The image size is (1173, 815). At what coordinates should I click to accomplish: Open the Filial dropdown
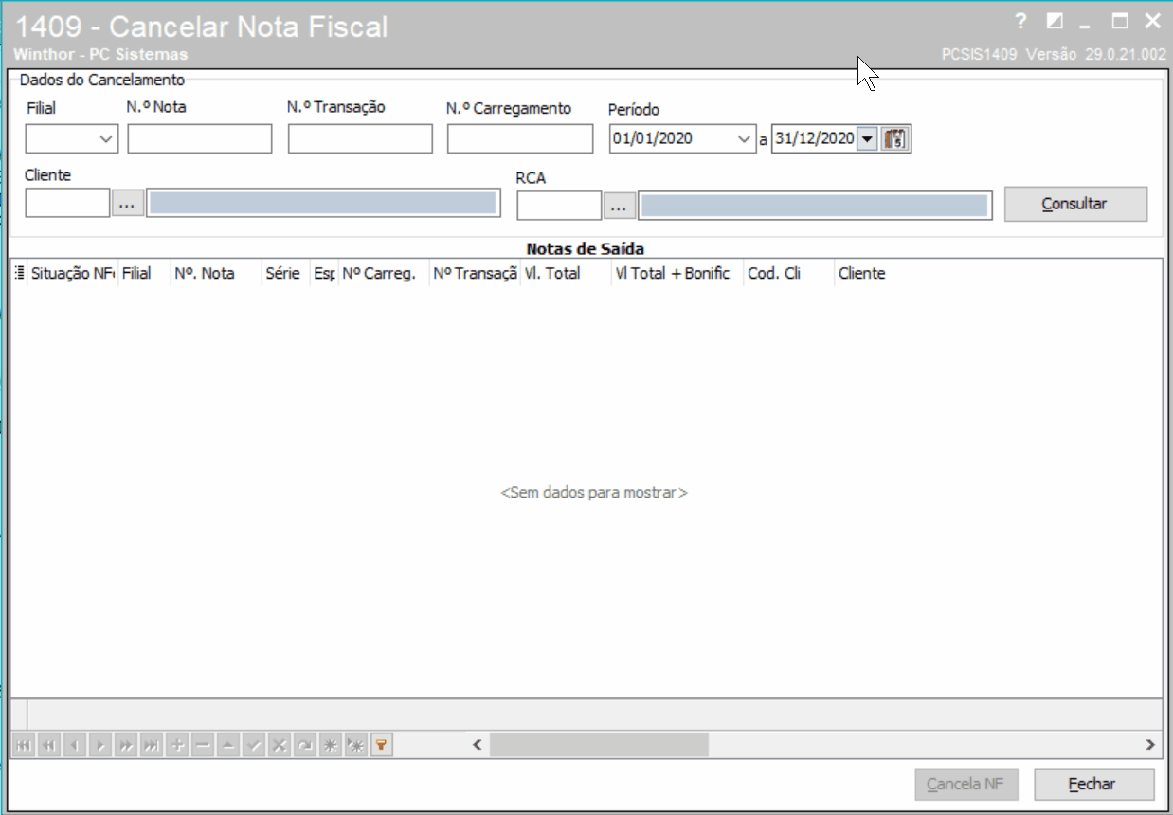pos(105,139)
